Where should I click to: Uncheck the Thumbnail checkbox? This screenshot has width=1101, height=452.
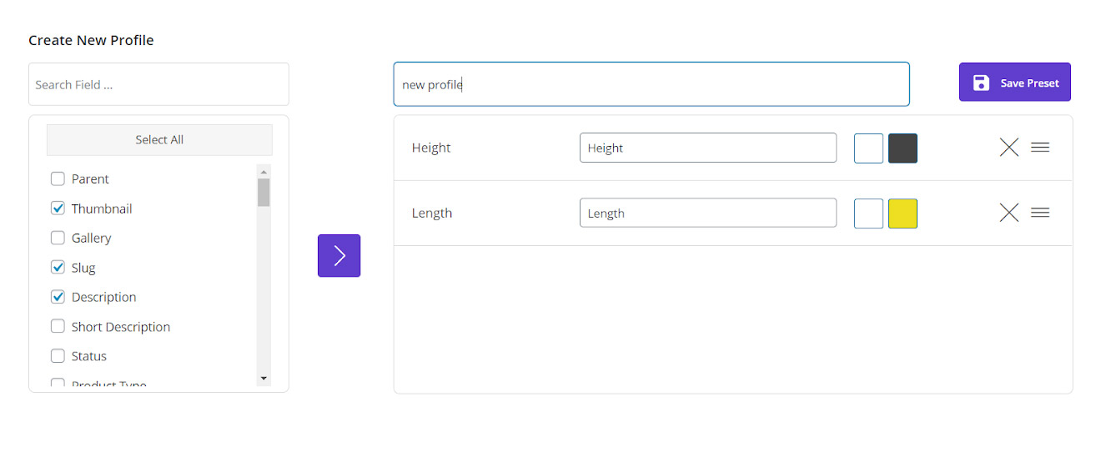(x=58, y=208)
